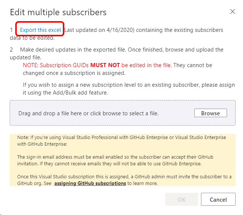Click the red NOTE about Subscription GUIDs

(56, 65)
